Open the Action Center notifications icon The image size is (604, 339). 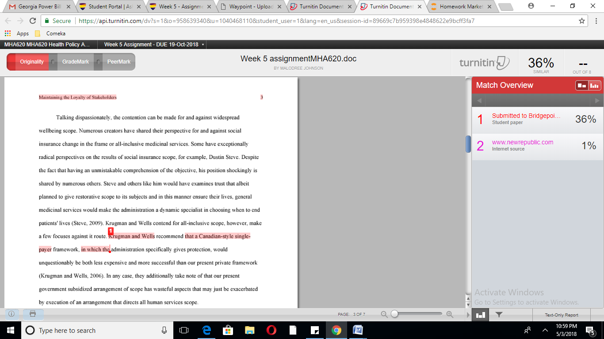(x=590, y=330)
